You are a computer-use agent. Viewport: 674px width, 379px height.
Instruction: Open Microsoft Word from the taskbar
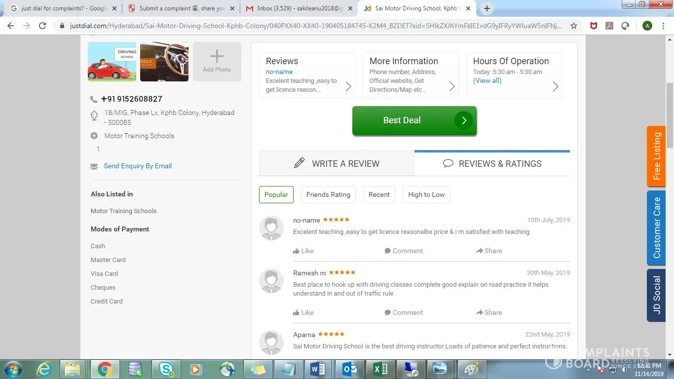[317, 369]
